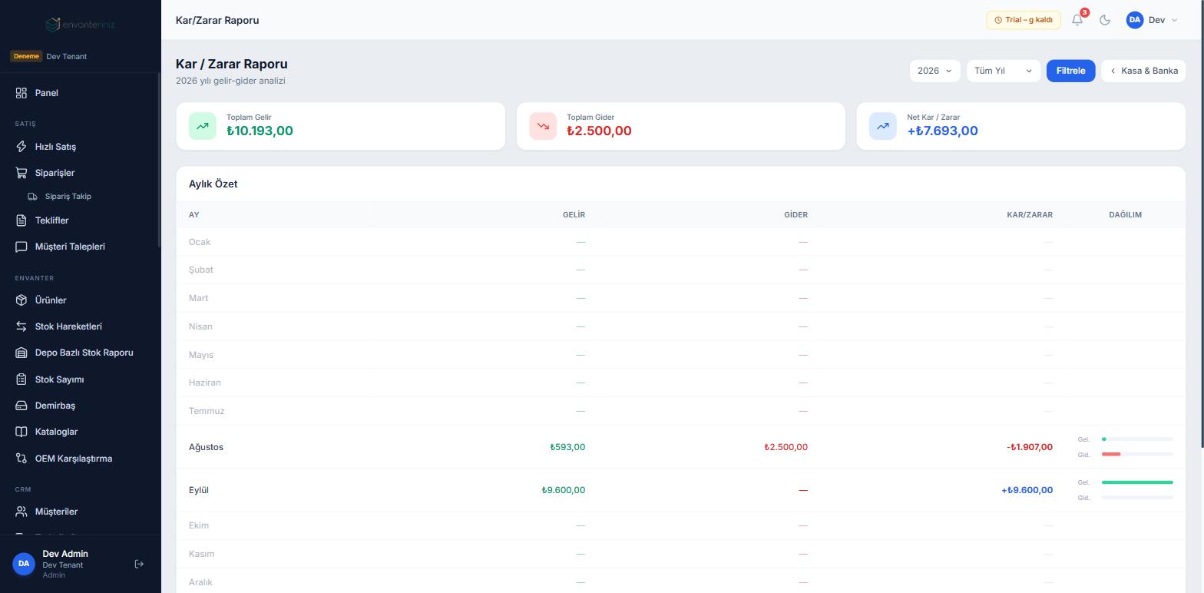Click the Trial – g kaldı badge
1204x593 pixels.
click(1024, 20)
